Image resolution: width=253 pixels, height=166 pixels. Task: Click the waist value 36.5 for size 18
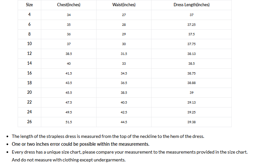(124, 83)
